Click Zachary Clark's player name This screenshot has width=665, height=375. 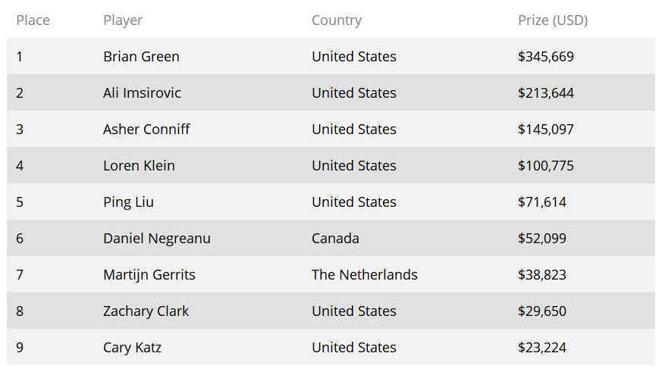click(146, 311)
